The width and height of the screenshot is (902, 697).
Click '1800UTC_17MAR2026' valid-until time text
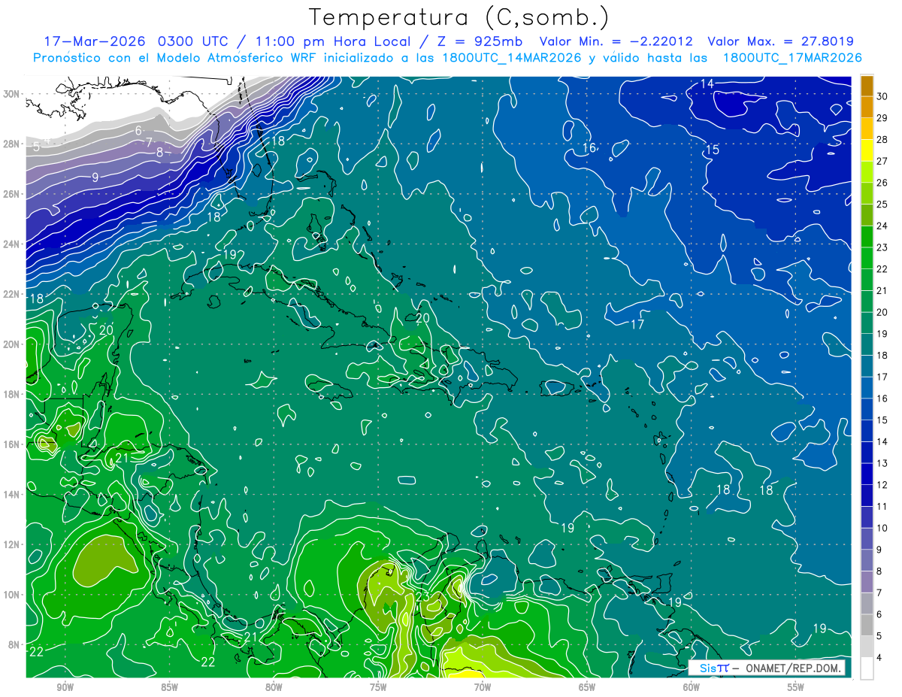[x=792, y=58]
